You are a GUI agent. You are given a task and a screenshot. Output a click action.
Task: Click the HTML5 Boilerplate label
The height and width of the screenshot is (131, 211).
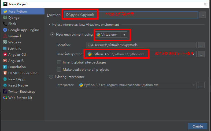pos(23,73)
